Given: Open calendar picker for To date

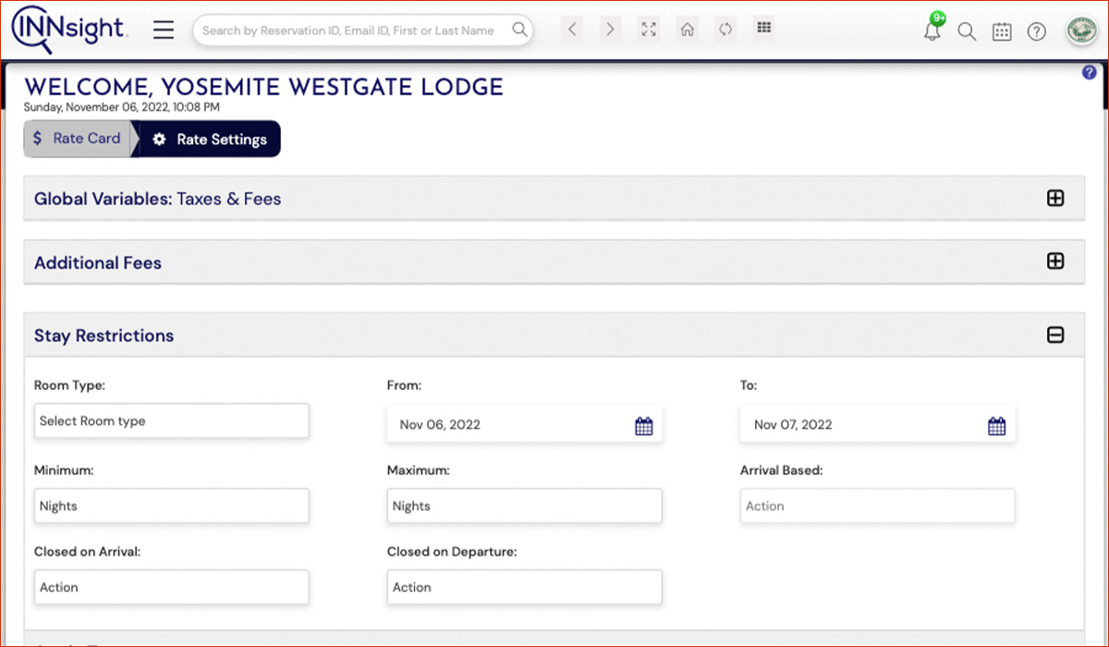Looking at the screenshot, I should tap(996, 426).
